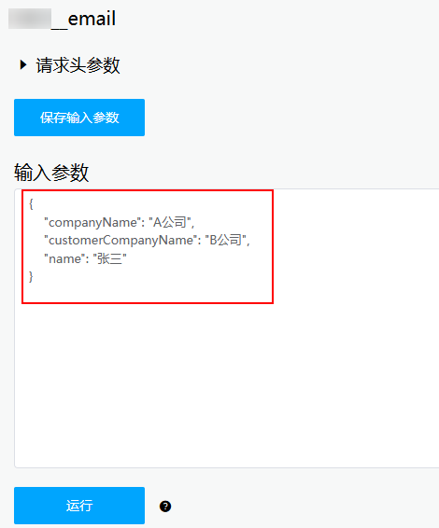Click the 保存输入参数 button
The width and height of the screenshot is (439, 528).
click(79, 118)
